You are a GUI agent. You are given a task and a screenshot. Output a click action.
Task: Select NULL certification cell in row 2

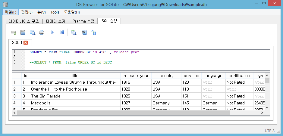[239, 89]
